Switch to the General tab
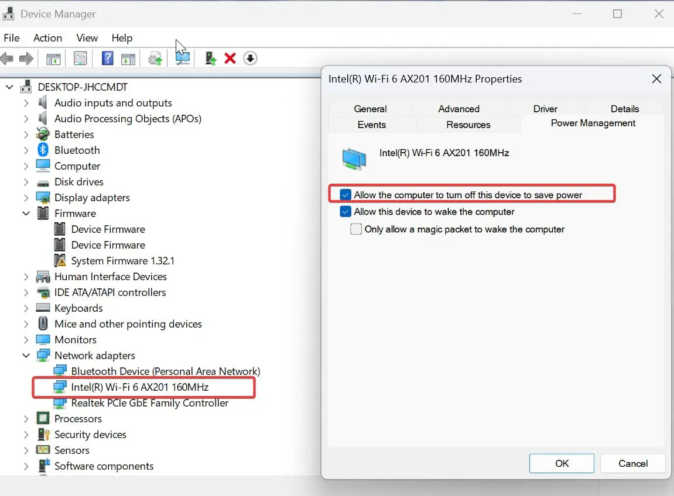Image resolution: width=674 pixels, height=496 pixels. [x=370, y=109]
